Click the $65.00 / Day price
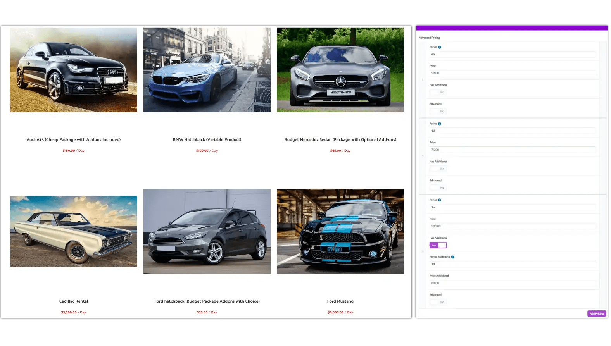This screenshot has width=611, height=346. [x=340, y=151]
